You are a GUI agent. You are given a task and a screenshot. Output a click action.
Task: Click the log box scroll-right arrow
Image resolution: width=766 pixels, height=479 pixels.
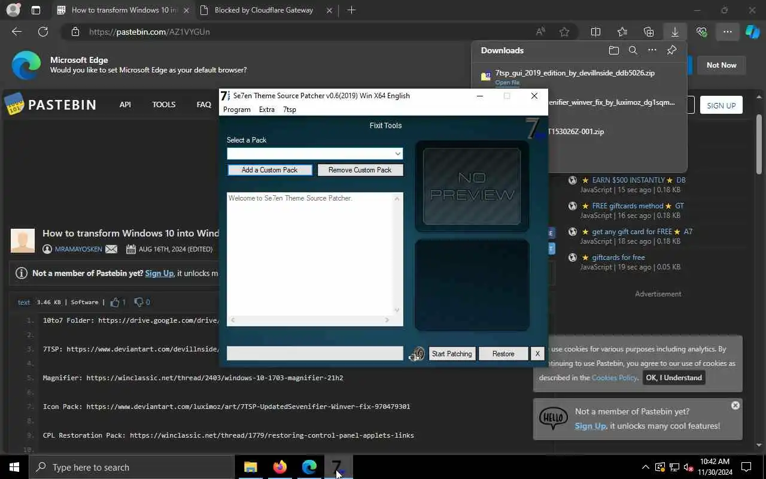(387, 320)
